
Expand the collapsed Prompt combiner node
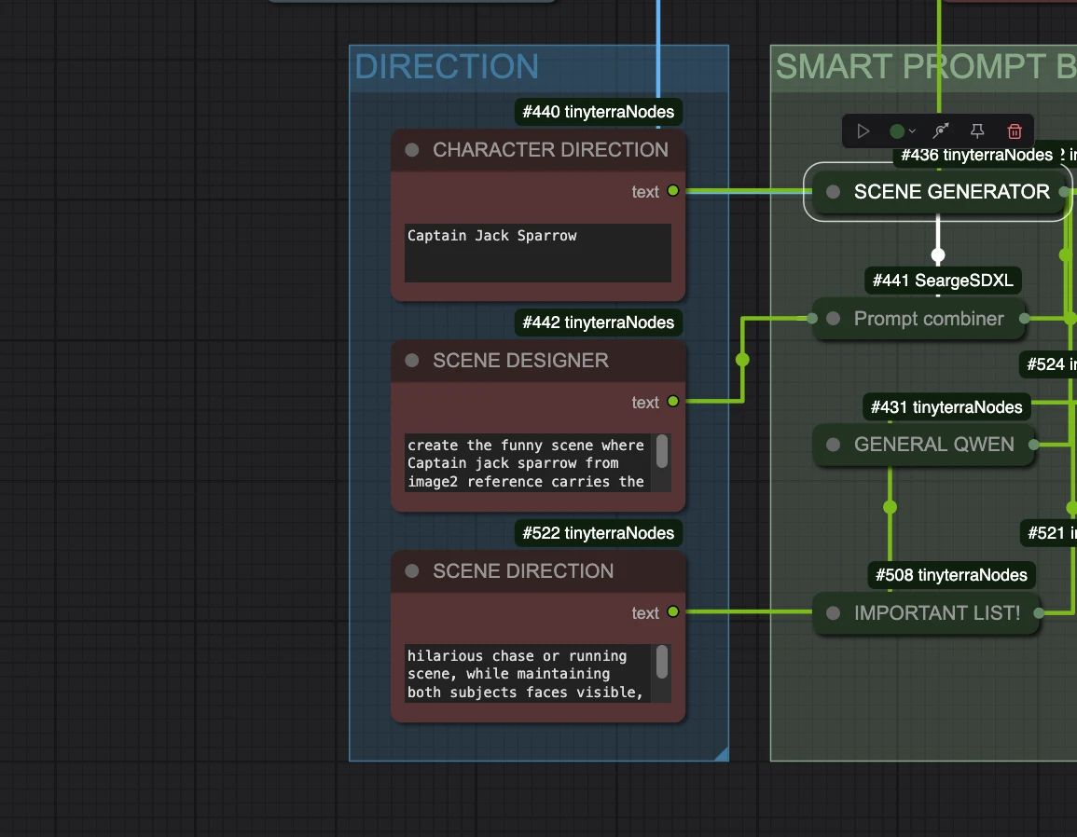tap(833, 319)
